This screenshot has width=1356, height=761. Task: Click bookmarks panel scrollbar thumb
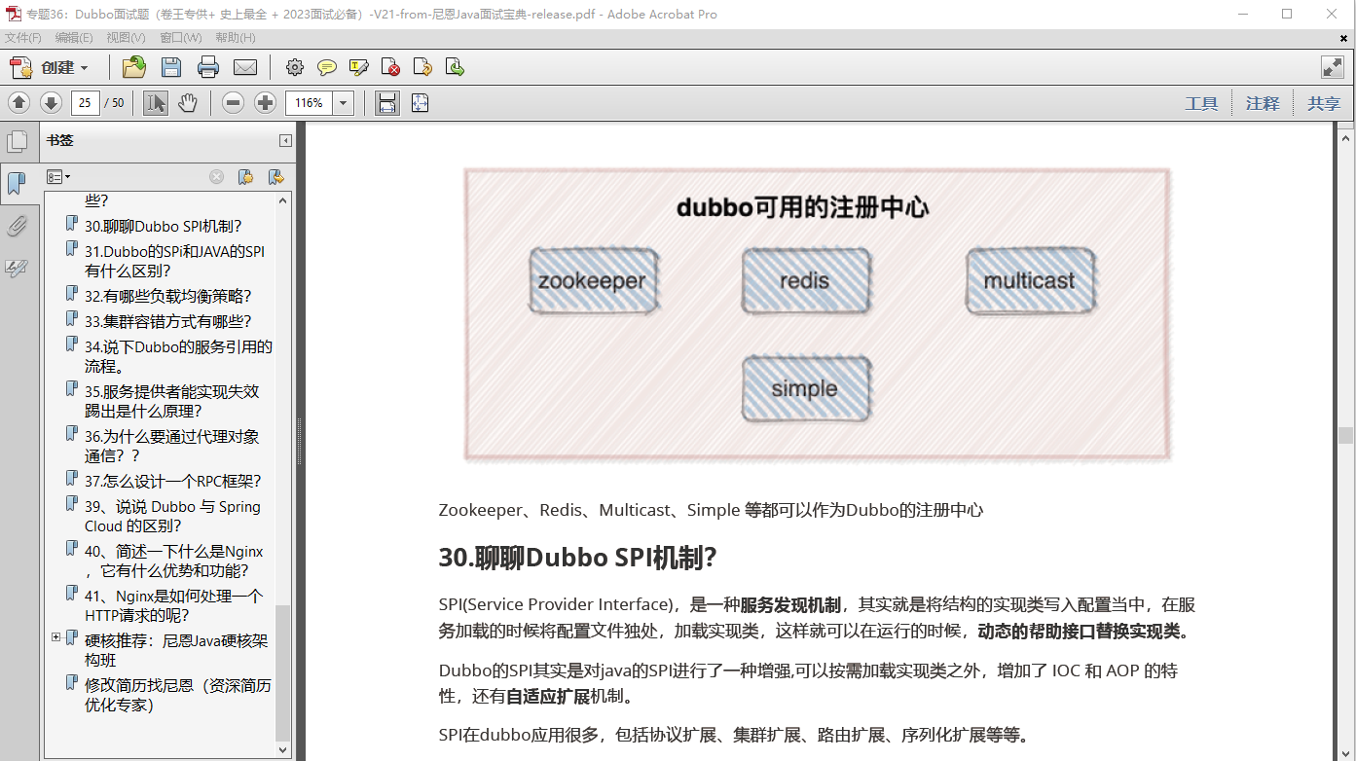(283, 672)
